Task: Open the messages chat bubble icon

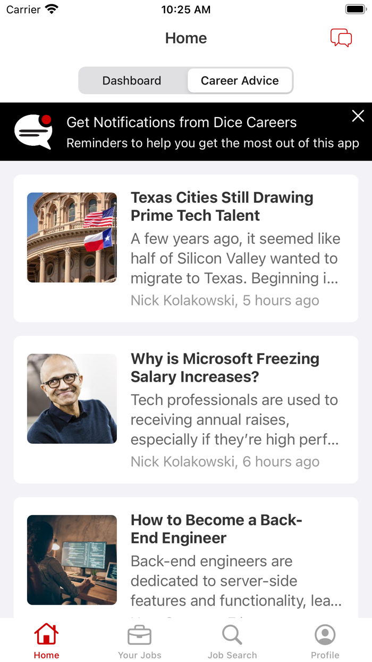Action: (342, 38)
